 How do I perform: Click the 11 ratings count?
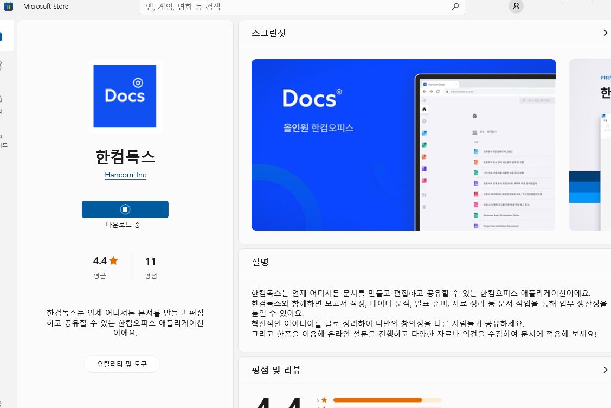coord(151,261)
